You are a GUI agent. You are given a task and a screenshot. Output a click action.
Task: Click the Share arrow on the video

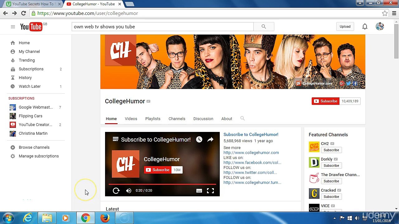pos(210,140)
